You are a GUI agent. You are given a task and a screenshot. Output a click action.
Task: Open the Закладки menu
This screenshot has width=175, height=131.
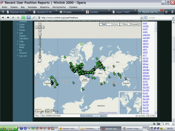point(32,7)
